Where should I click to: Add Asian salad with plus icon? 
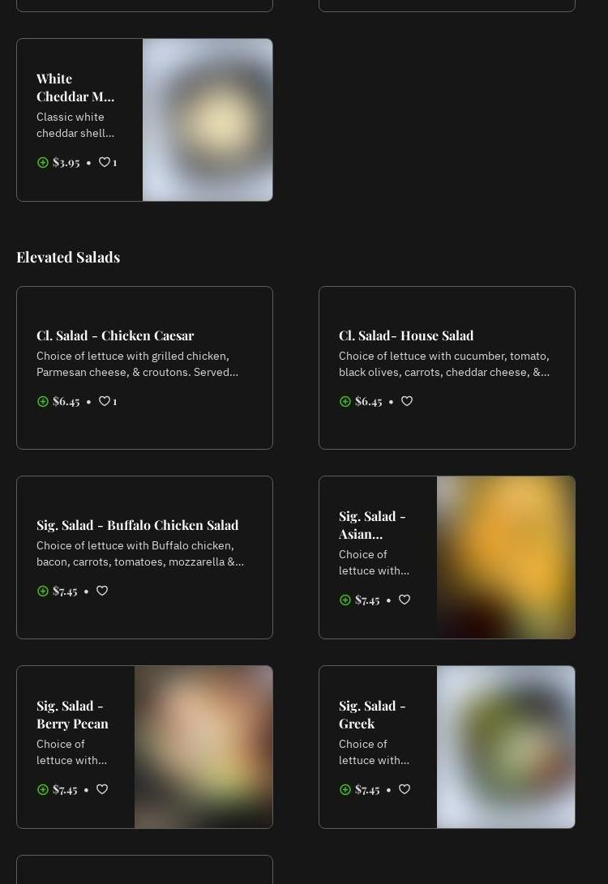pos(345,600)
